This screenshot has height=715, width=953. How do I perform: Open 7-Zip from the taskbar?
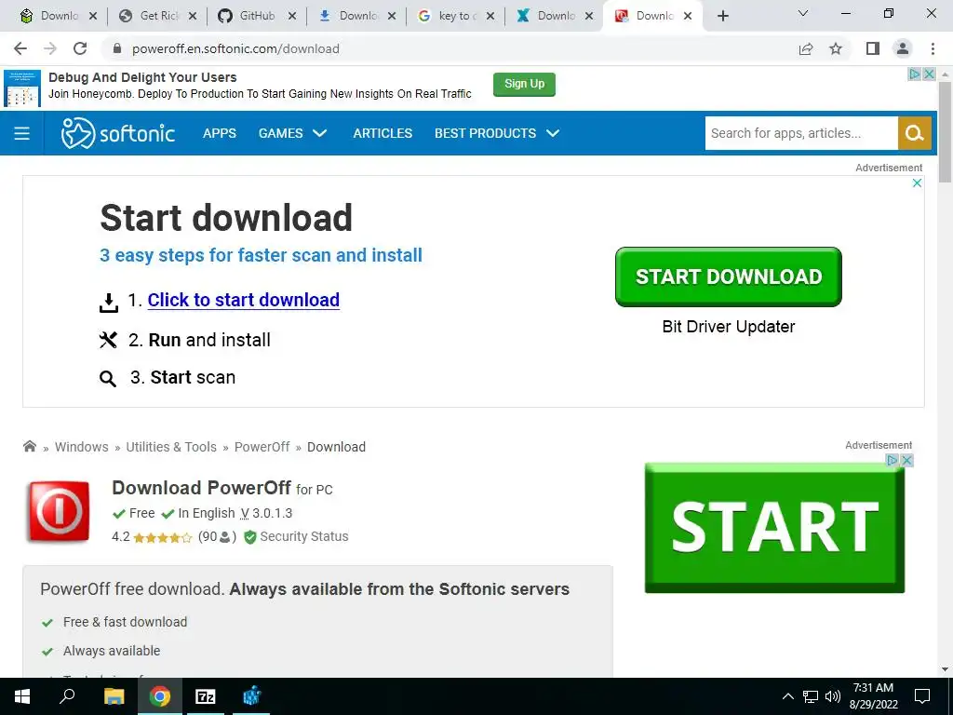tap(206, 696)
